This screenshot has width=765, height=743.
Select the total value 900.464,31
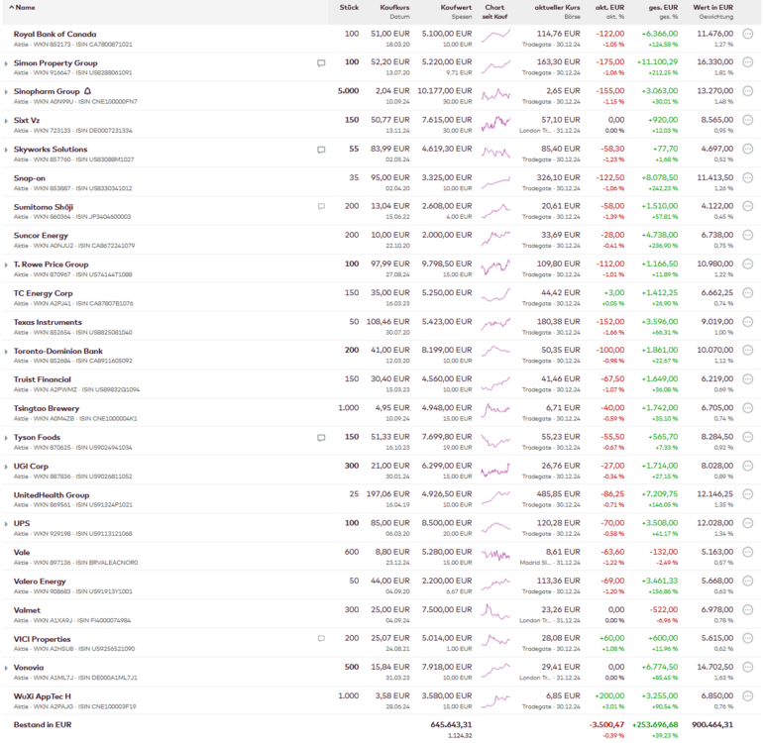pyautogui.click(x=712, y=724)
